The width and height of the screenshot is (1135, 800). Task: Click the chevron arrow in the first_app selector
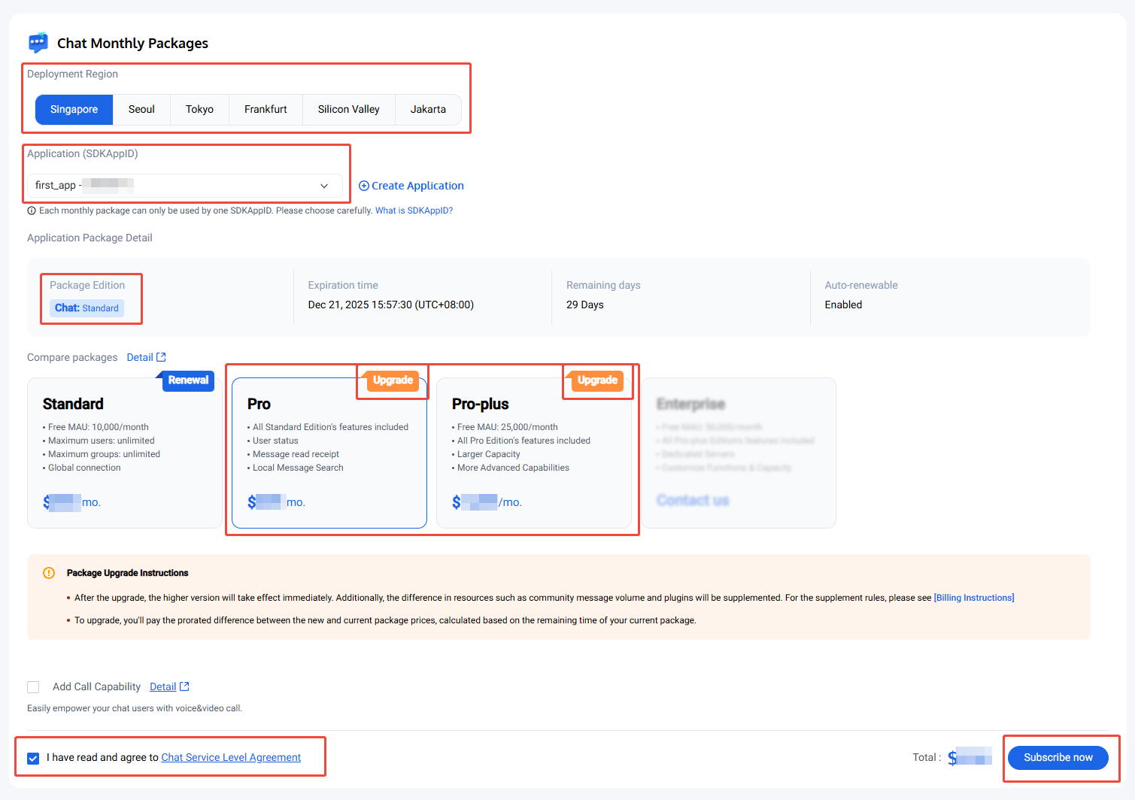coord(324,186)
